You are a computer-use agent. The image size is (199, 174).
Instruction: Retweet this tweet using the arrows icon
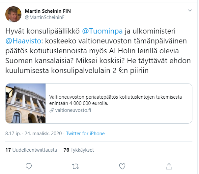tap(75, 165)
